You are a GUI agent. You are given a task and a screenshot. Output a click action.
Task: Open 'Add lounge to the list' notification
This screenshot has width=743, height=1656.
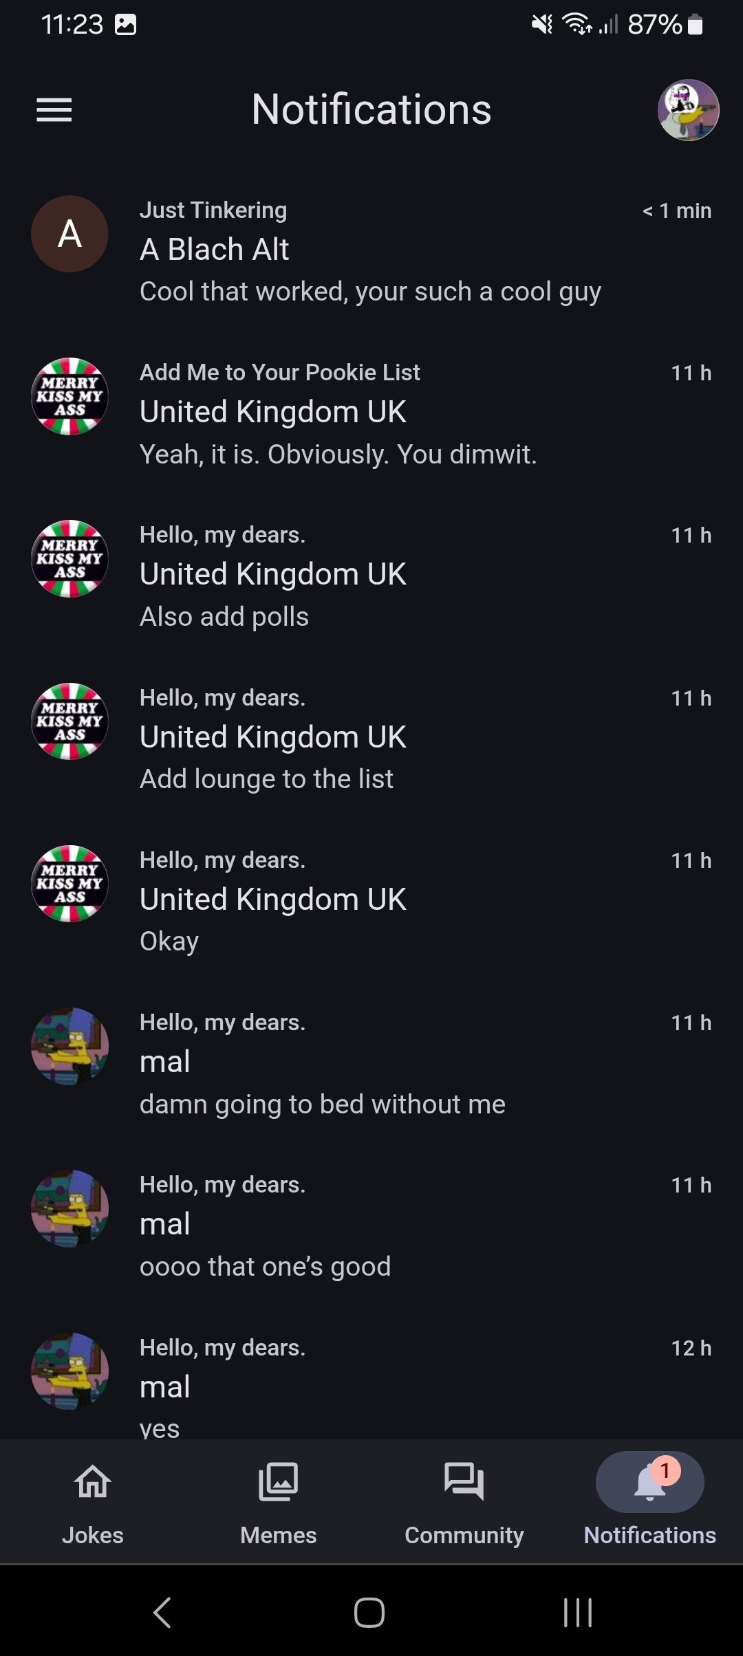[x=266, y=778]
